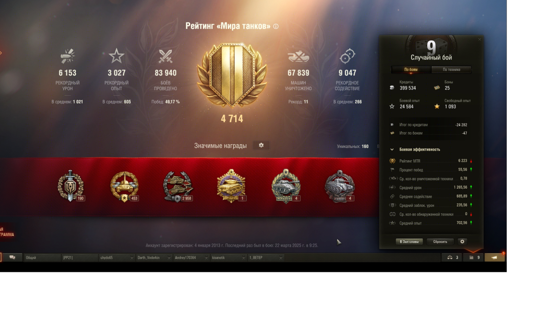Select the По боям tab
The image size is (550, 309).
411,70
